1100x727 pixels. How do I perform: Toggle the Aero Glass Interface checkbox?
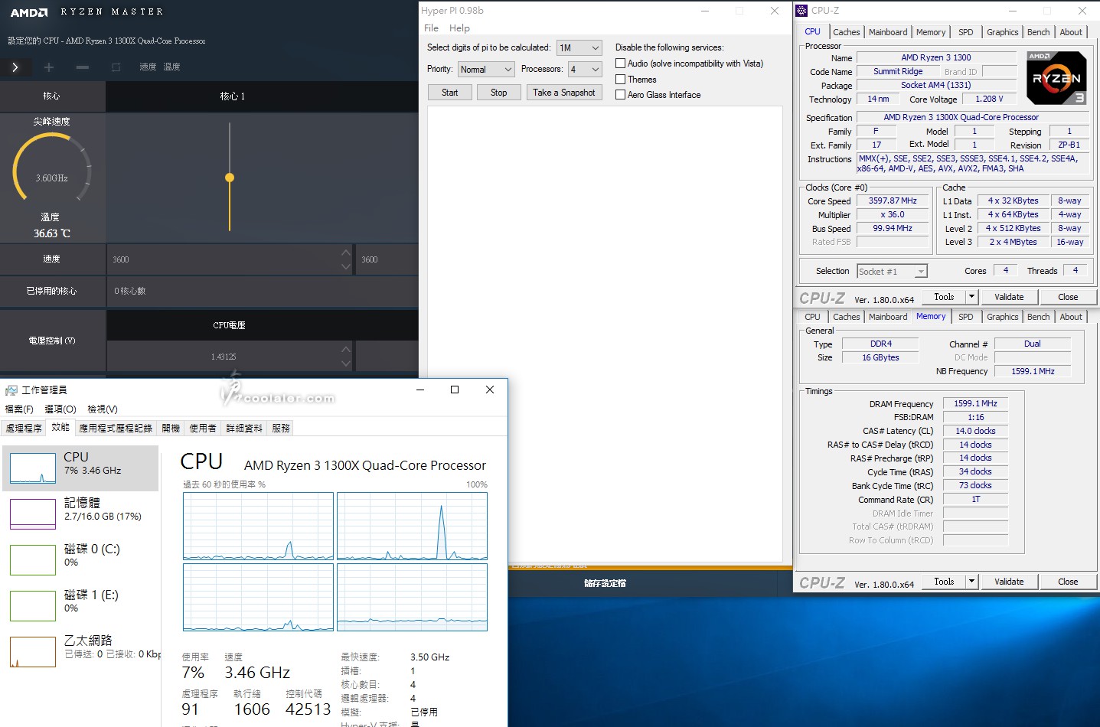coord(621,95)
